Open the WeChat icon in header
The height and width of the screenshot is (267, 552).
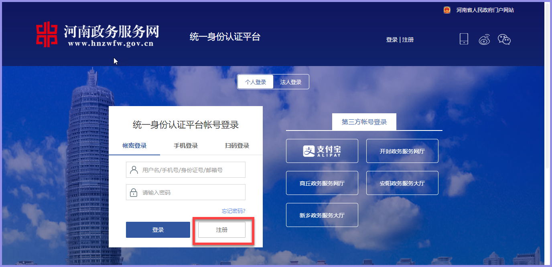point(504,39)
